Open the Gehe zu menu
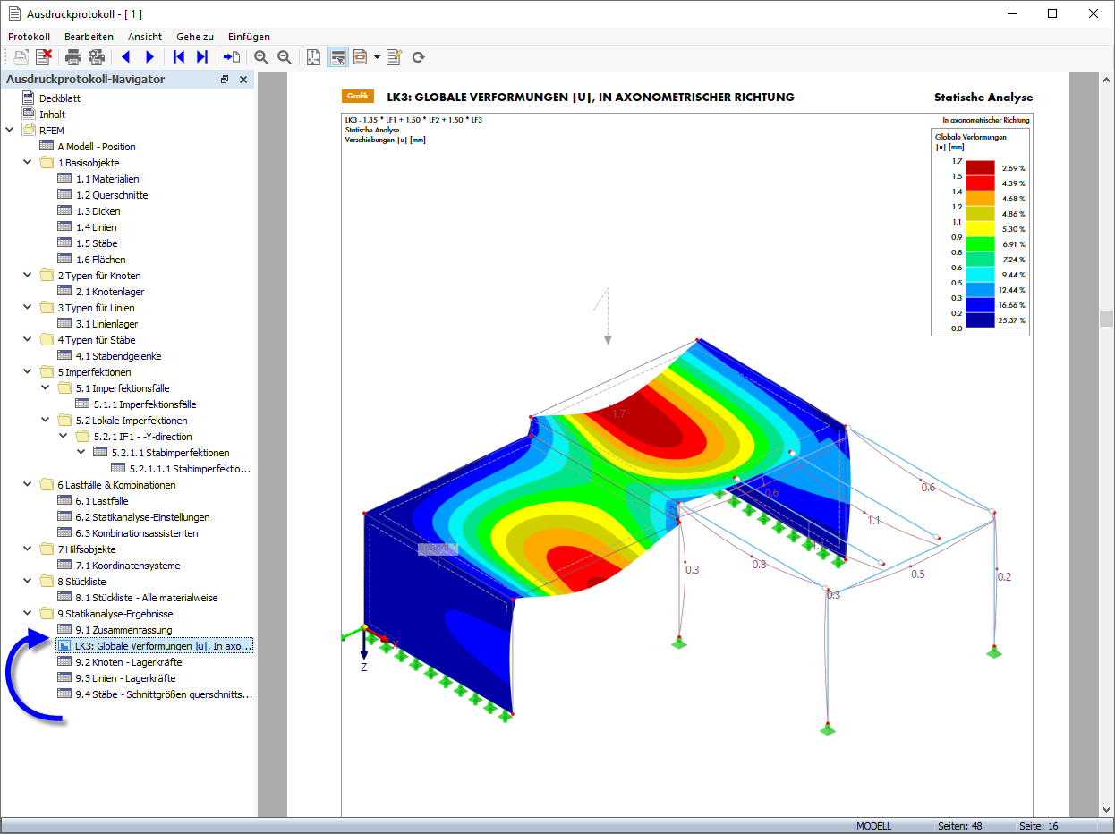1115x834 pixels. pos(194,37)
